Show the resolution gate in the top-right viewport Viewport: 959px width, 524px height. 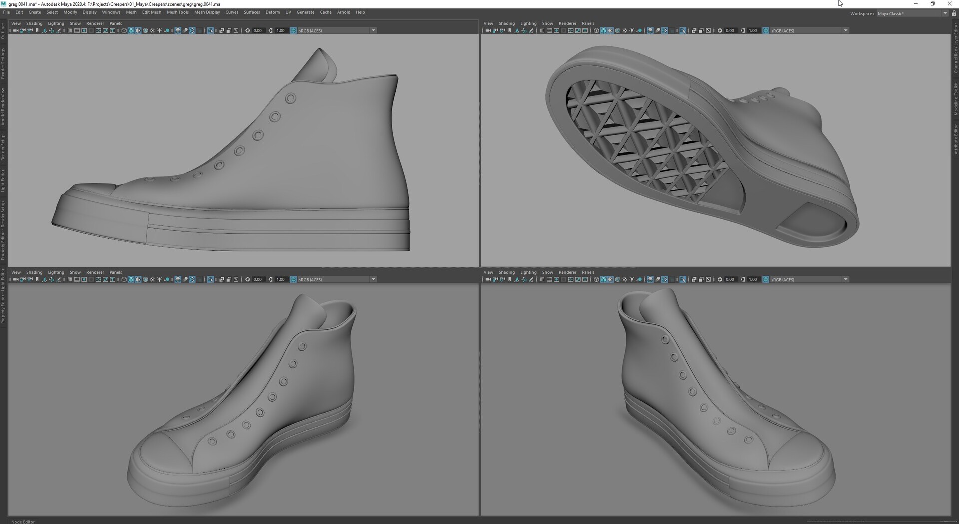pyautogui.click(x=556, y=30)
